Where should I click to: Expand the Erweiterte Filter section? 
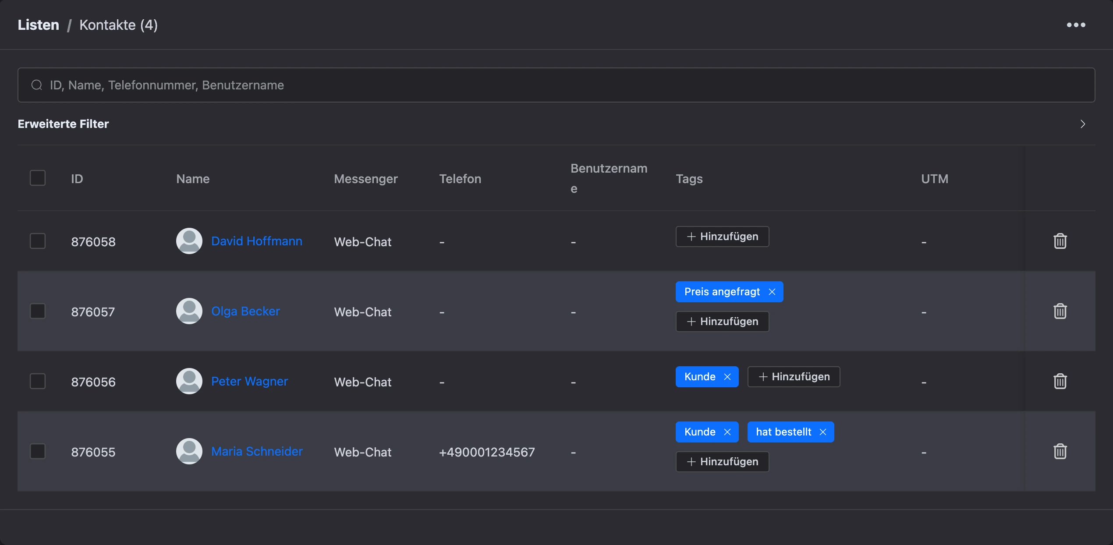1082,124
